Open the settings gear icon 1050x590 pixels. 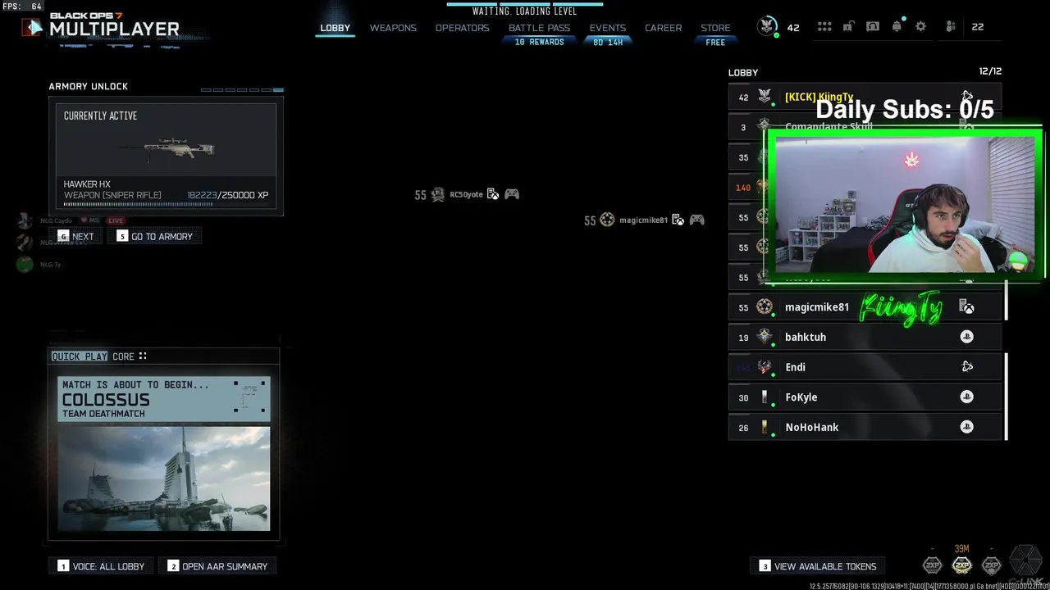pos(920,27)
